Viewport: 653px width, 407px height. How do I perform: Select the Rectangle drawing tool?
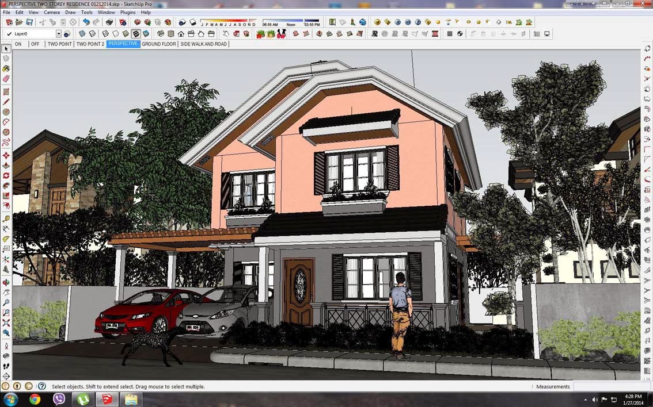pos(6,91)
